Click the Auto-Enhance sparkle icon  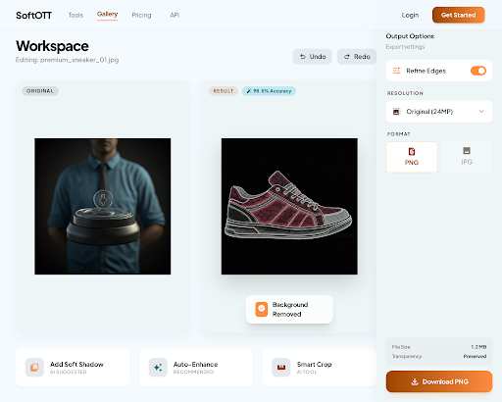[x=158, y=368]
